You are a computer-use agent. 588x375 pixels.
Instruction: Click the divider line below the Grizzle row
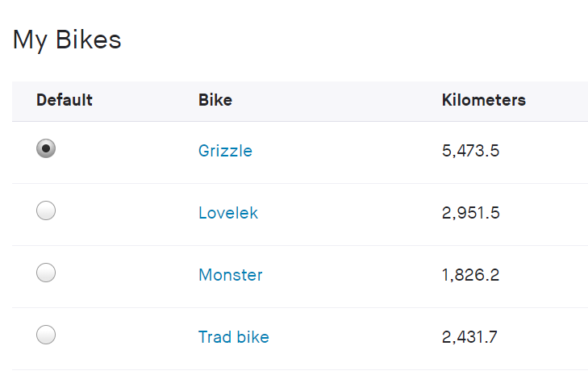tap(300, 183)
